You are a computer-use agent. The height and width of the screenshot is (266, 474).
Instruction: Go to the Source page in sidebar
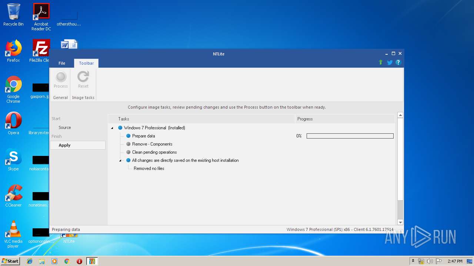[64, 127]
